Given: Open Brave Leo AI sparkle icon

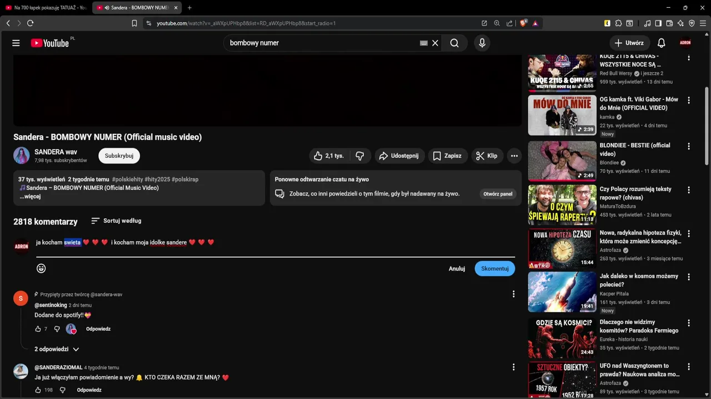Looking at the screenshot, I should click(680, 23).
